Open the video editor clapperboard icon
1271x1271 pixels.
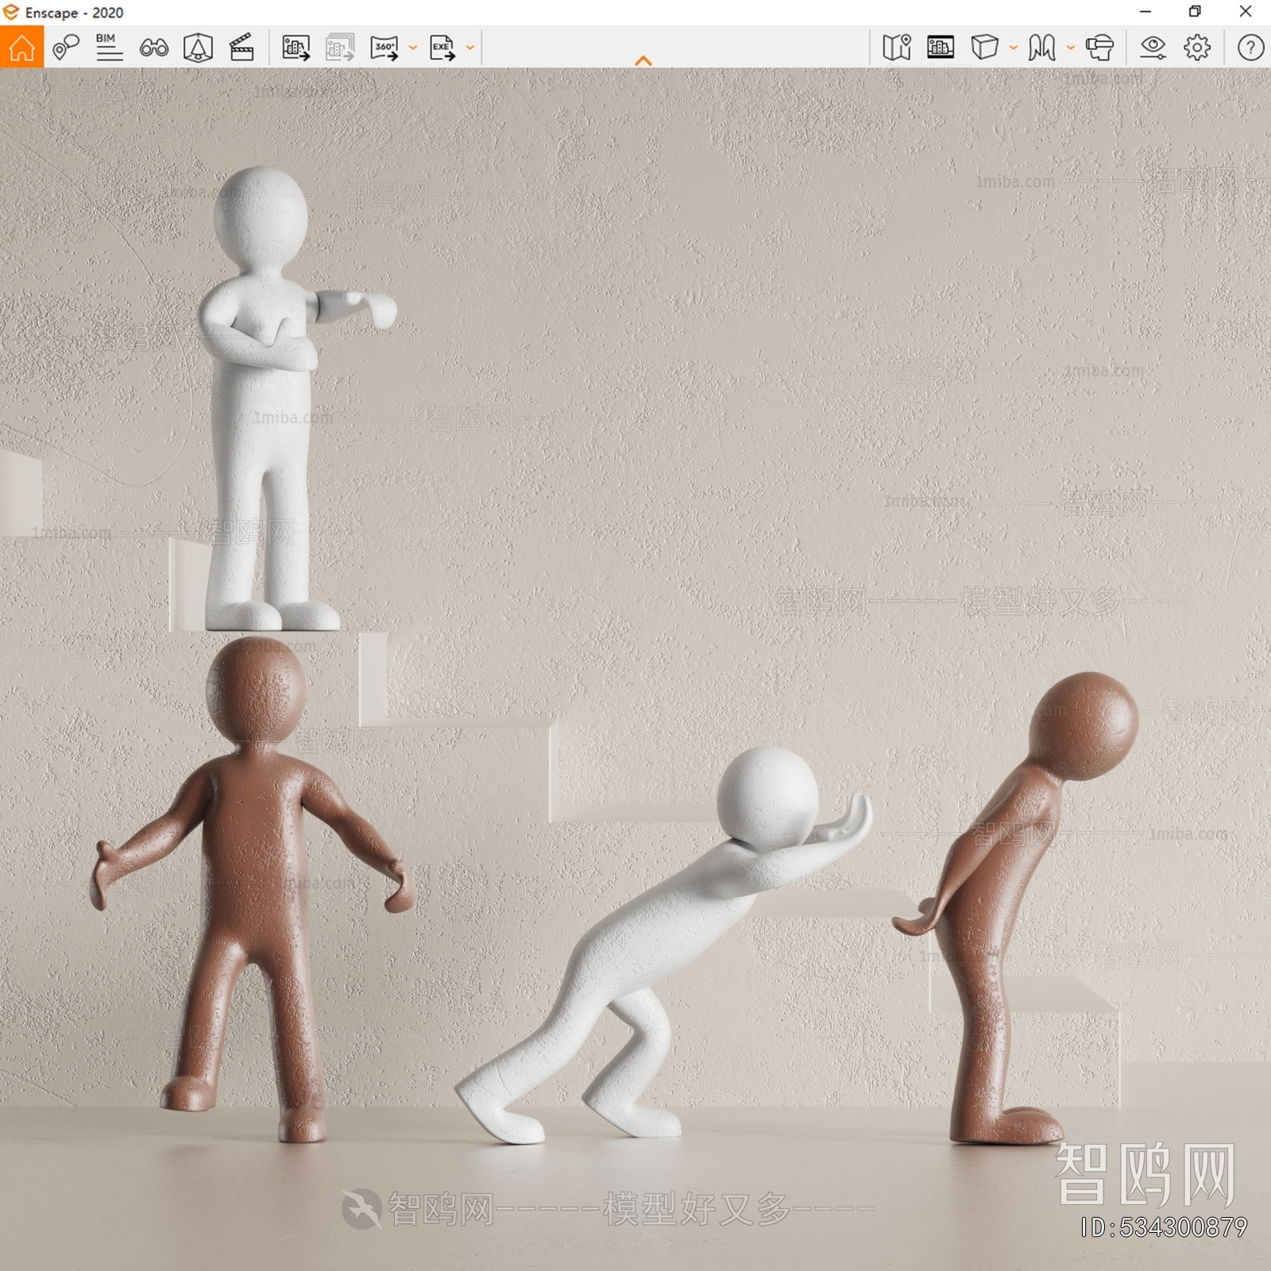coord(241,48)
